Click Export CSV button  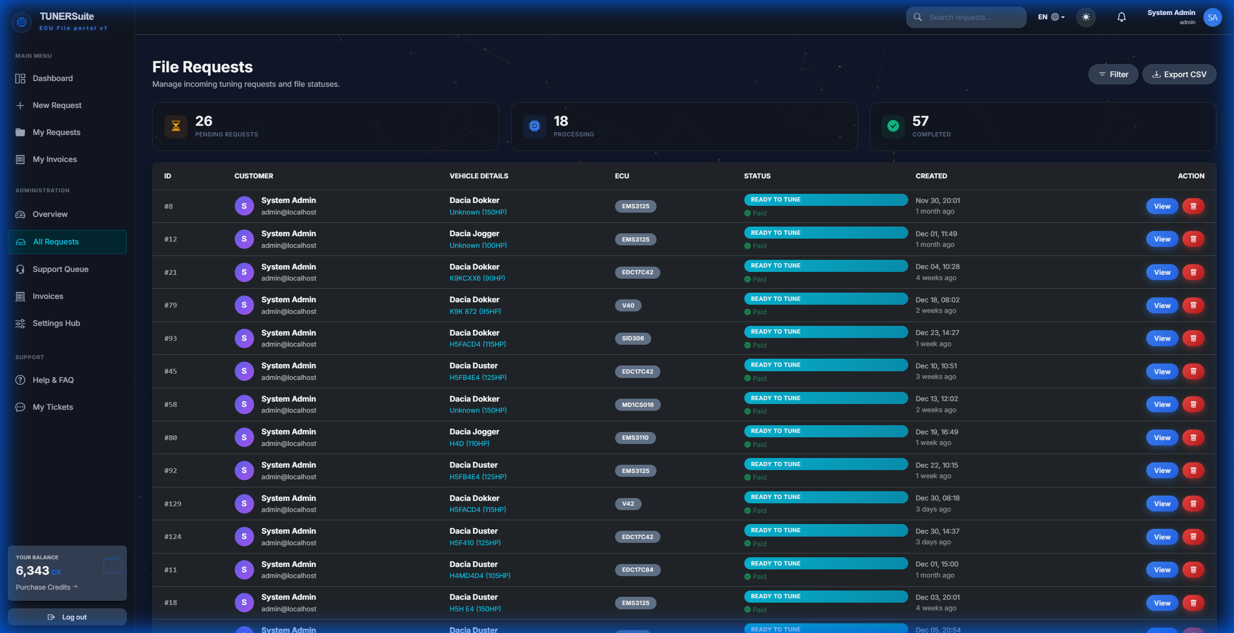1179,74
